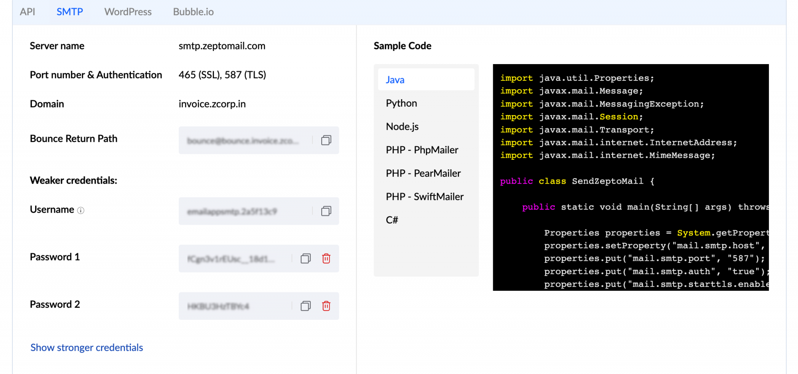Click Show stronger credentials
The width and height of the screenshot is (798, 374).
[86, 347]
